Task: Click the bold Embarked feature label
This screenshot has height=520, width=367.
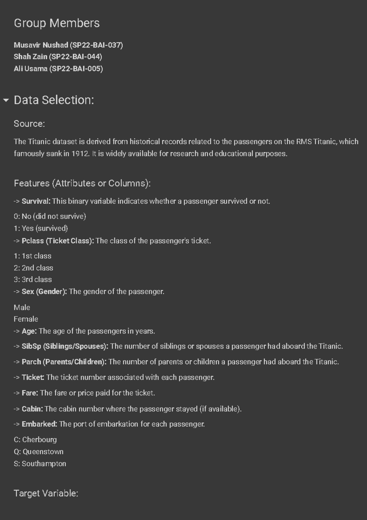Action: tap(39, 424)
